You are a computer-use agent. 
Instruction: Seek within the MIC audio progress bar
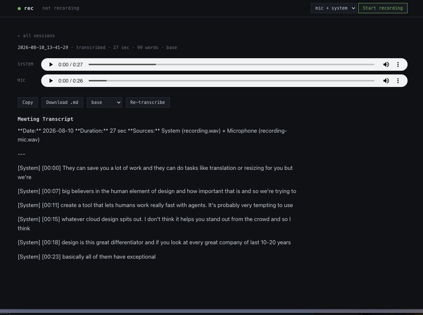click(231, 81)
